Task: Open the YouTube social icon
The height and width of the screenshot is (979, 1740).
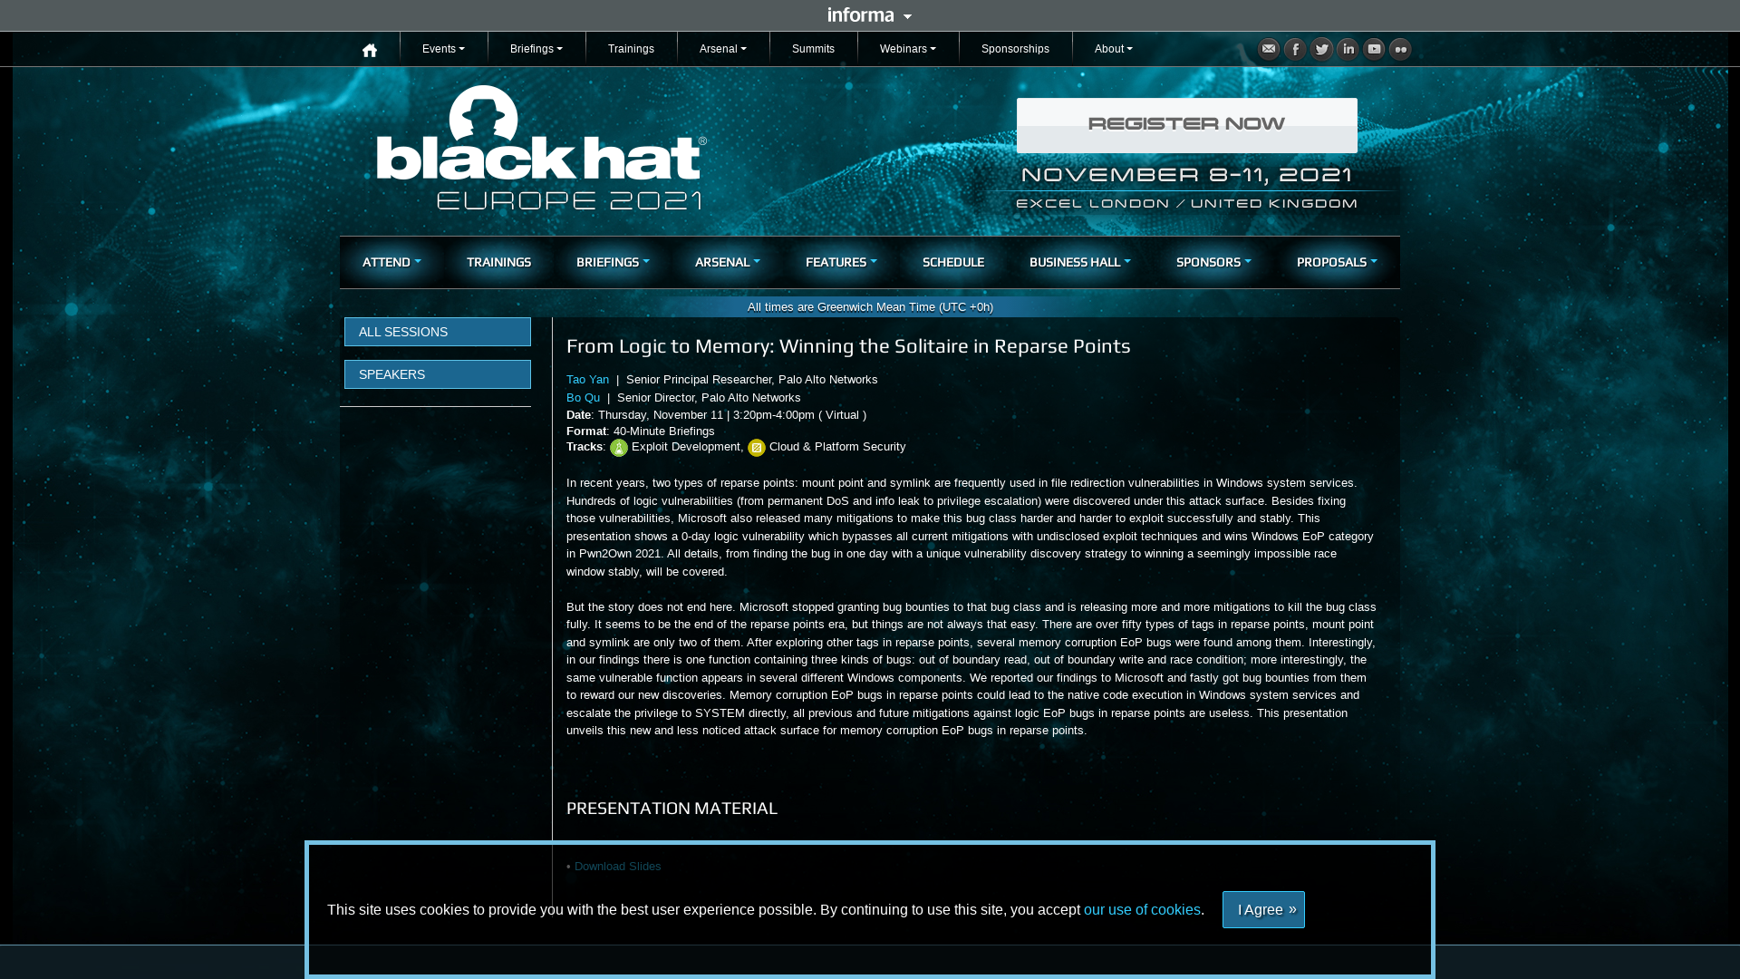Action: 1374,49
